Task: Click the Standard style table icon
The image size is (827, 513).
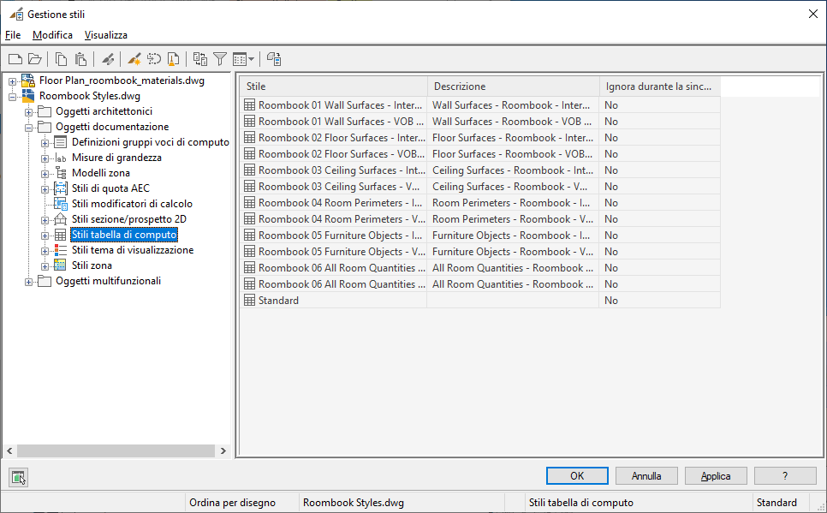Action: tap(249, 301)
